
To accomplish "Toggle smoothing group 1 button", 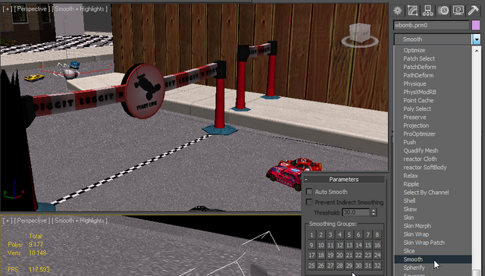I will click(x=311, y=235).
